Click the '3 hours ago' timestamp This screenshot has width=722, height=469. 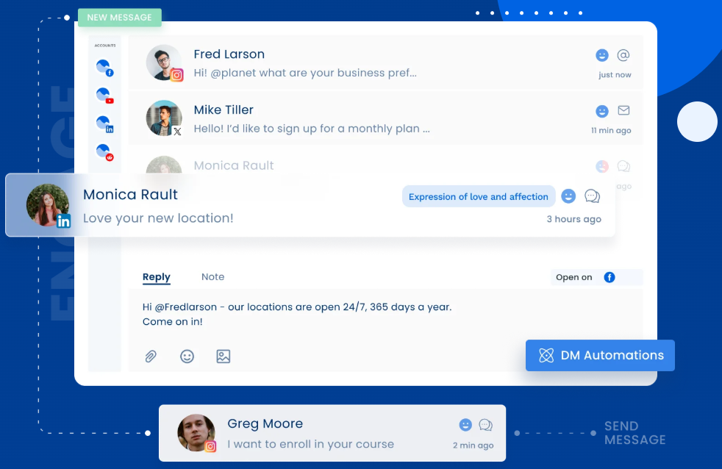(x=573, y=219)
